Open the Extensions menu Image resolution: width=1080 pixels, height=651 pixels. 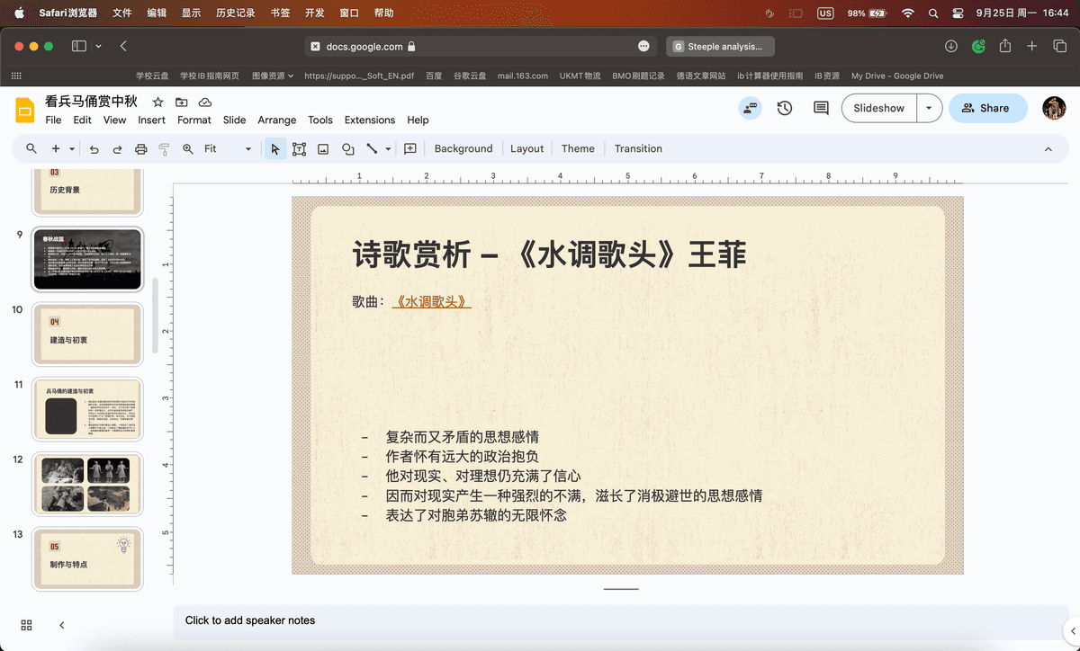[369, 120]
